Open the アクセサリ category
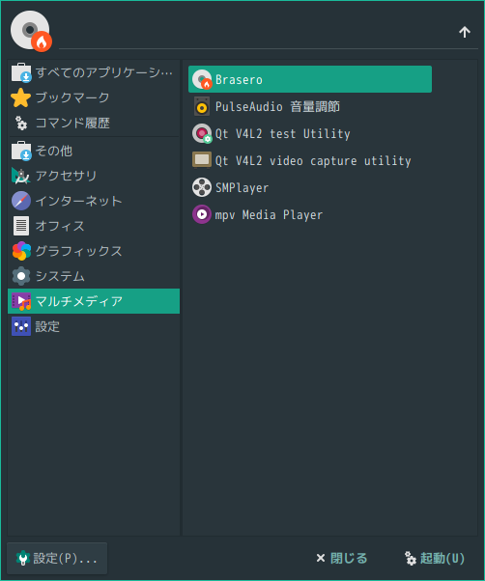Screen dimensions: 485x581 coord(94,176)
